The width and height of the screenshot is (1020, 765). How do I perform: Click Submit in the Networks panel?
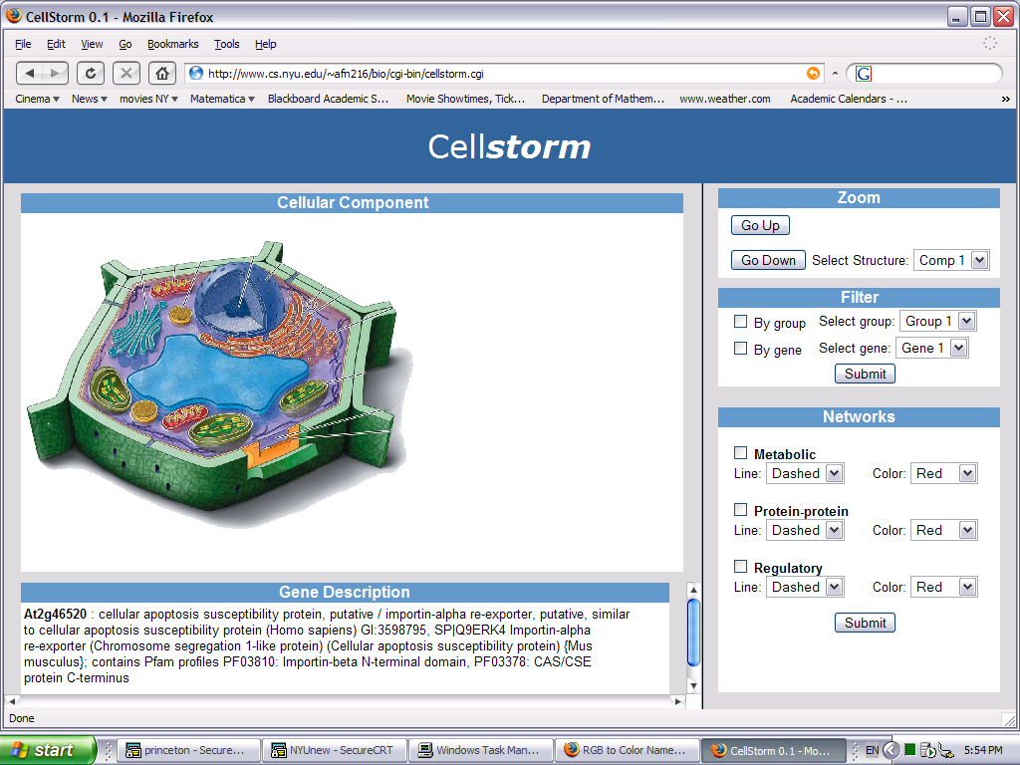point(865,623)
